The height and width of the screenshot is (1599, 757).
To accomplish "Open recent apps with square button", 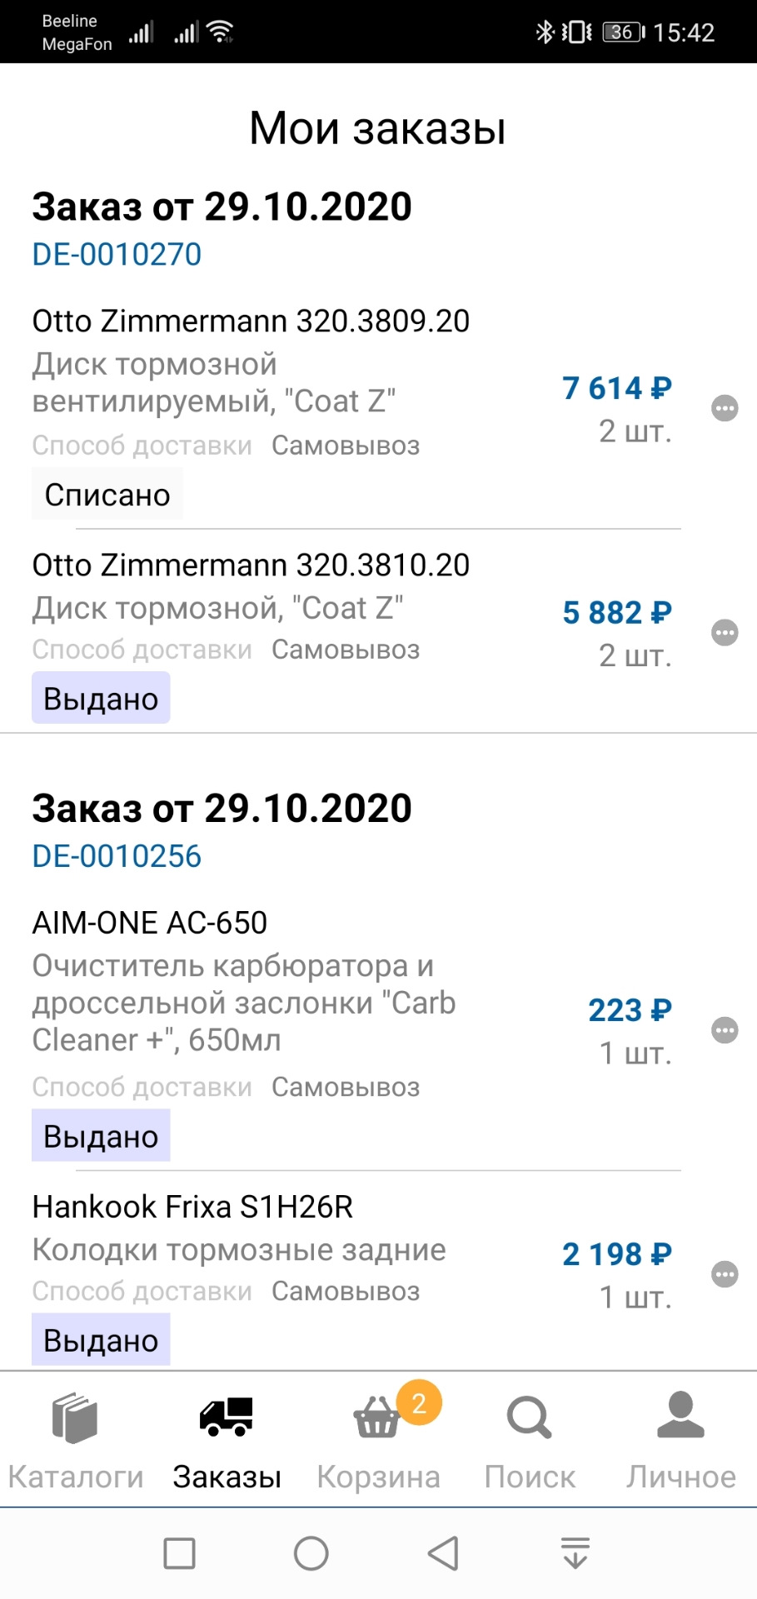I will tap(180, 1553).
